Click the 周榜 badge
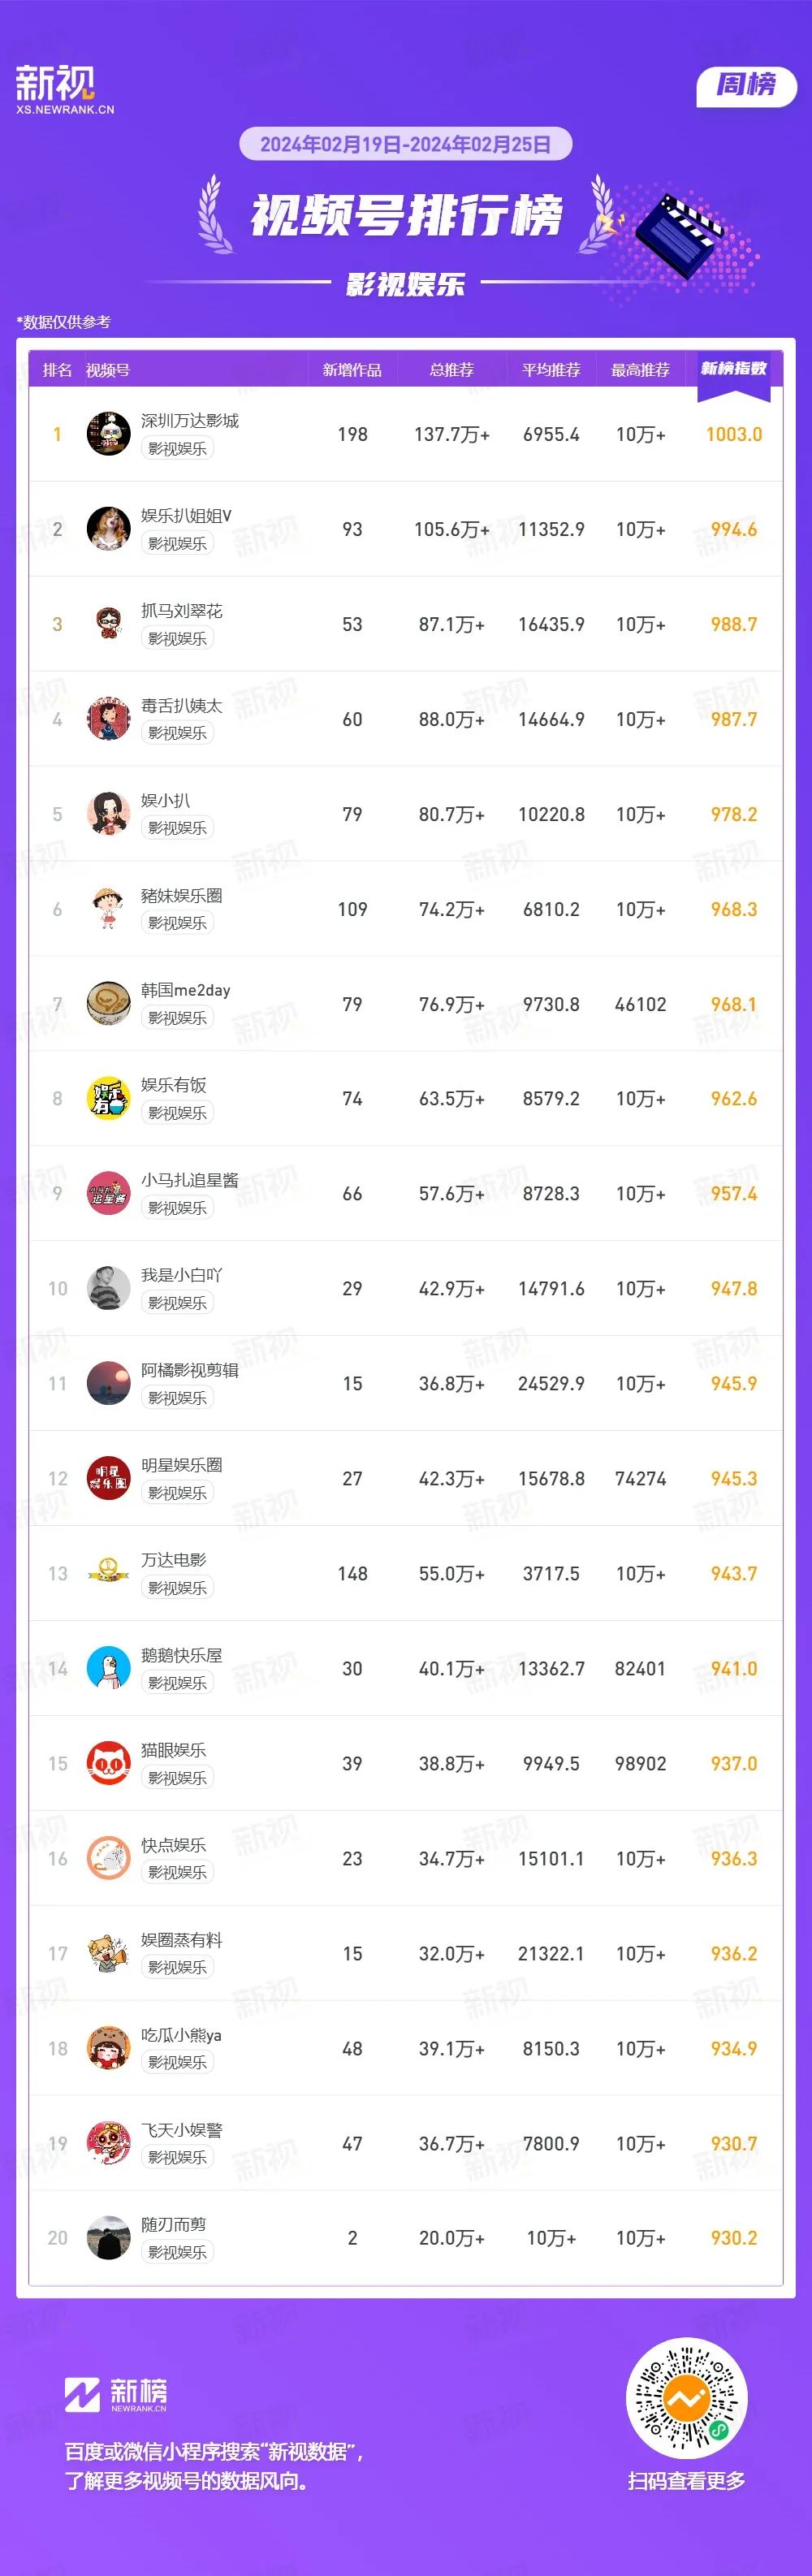The height and width of the screenshot is (2576, 812). click(746, 85)
